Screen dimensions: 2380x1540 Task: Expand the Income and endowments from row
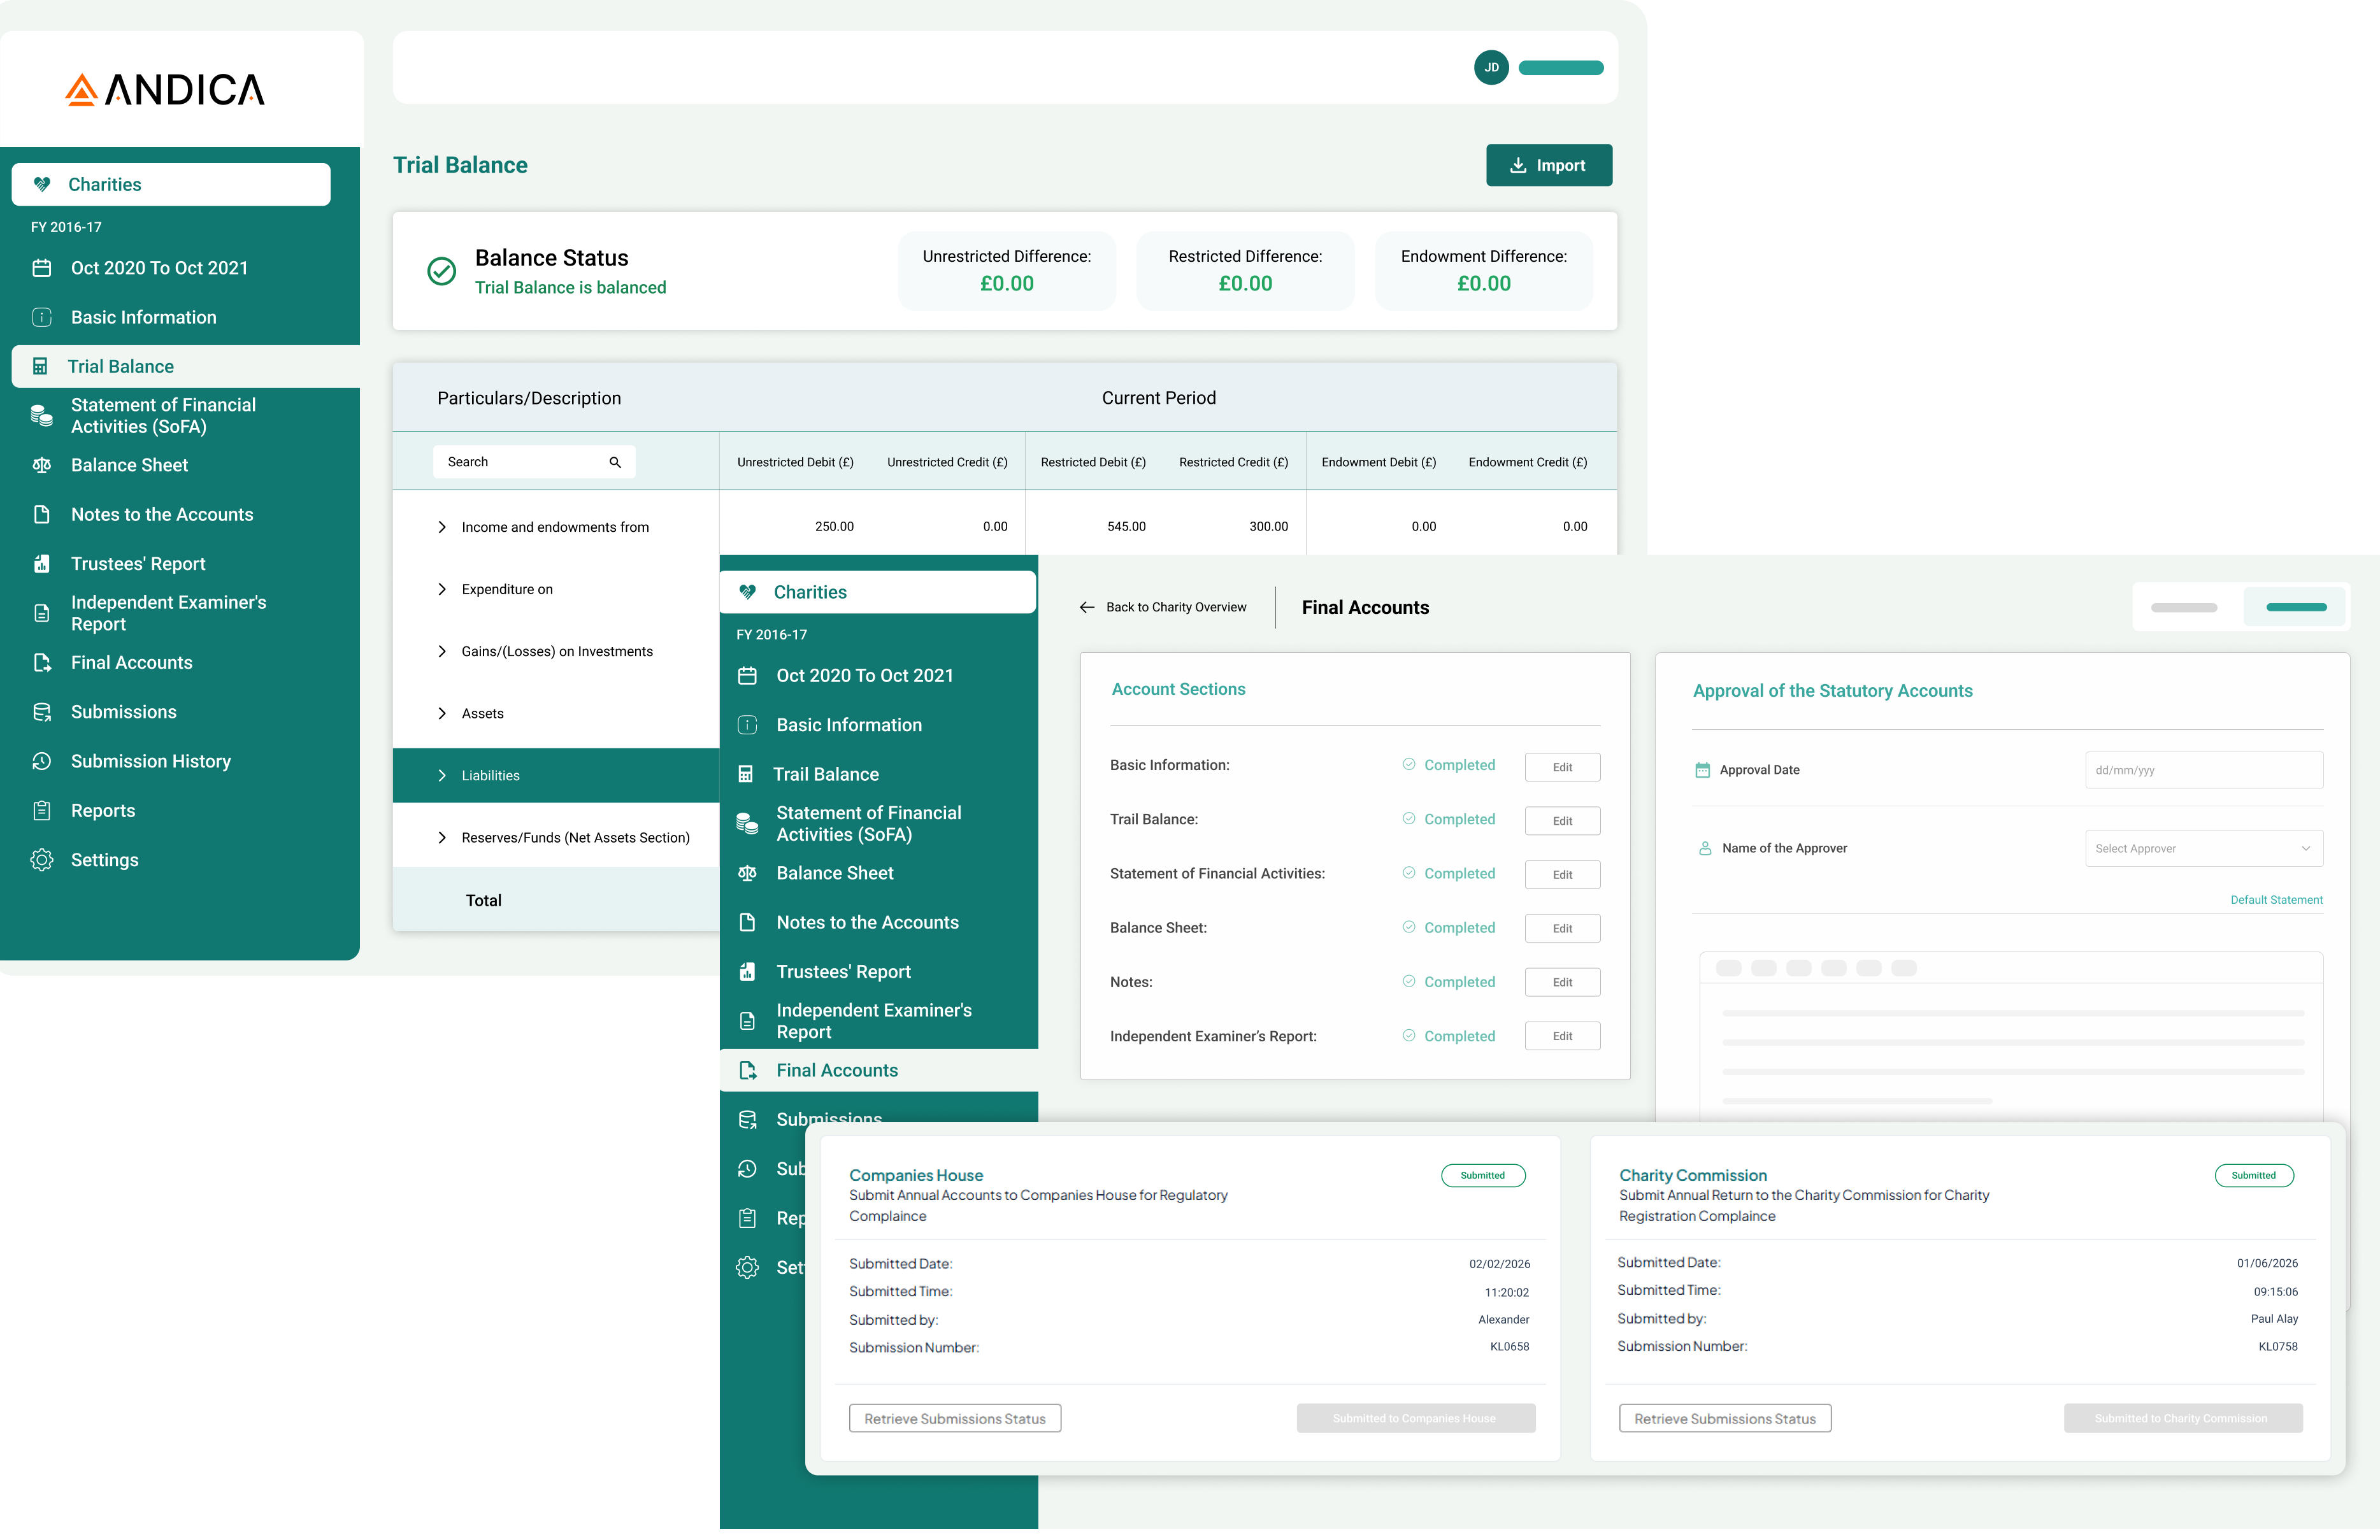[x=442, y=528]
